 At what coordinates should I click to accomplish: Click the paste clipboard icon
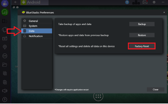5,82
